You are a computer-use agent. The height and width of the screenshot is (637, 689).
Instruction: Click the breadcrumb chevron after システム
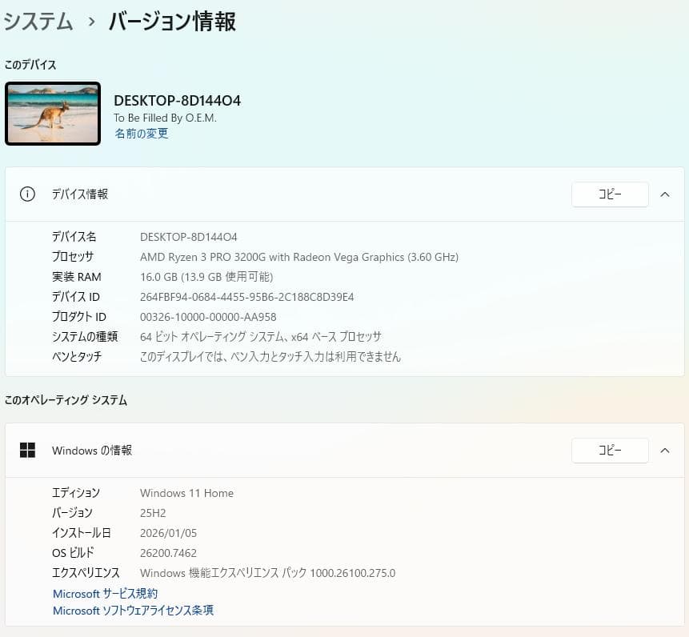click(90, 22)
